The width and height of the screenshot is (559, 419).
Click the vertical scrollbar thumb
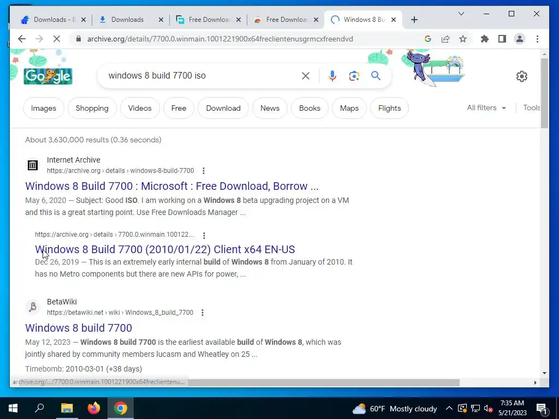tap(544, 93)
